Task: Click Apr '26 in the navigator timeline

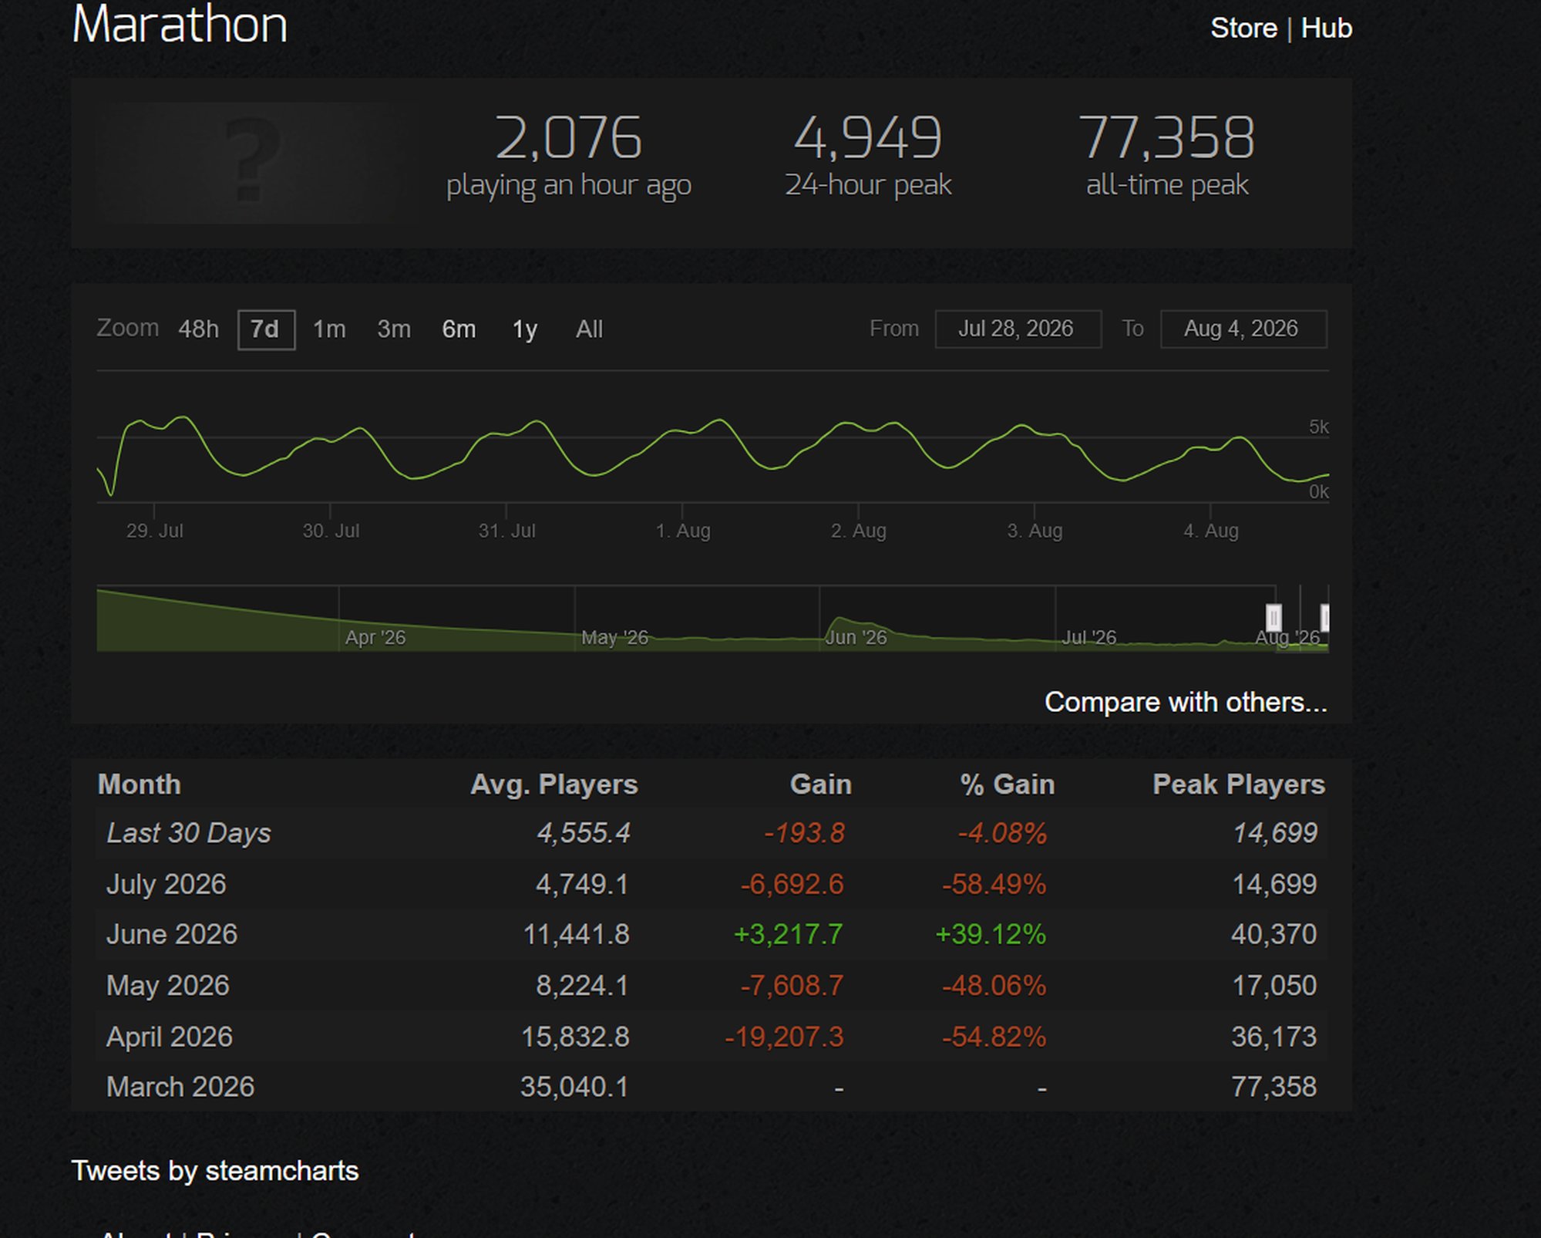Action: (375, 637)
